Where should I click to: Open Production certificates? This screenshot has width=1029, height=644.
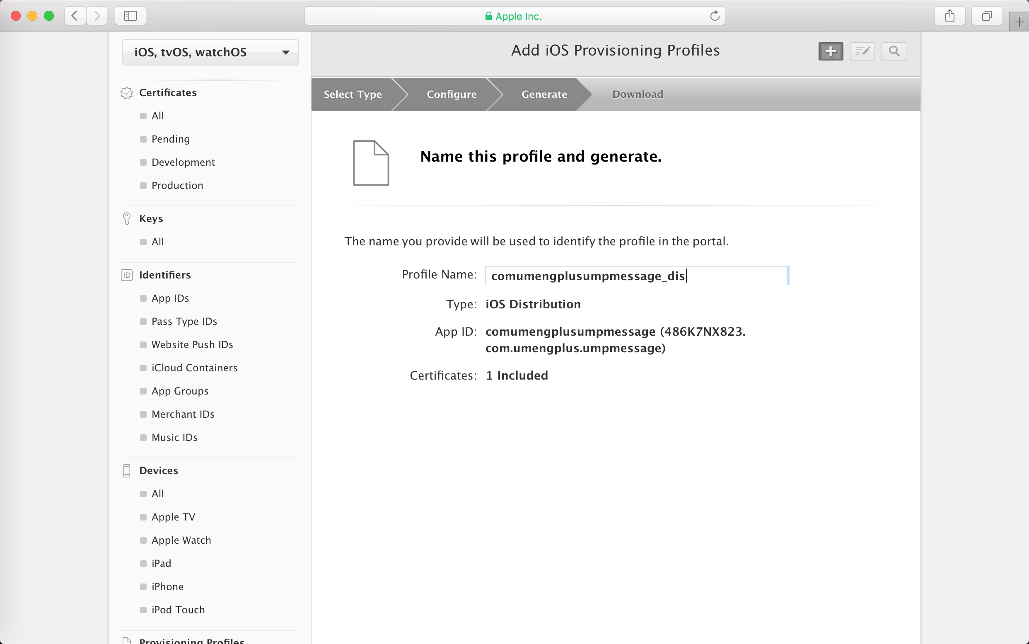coord(177,186)
